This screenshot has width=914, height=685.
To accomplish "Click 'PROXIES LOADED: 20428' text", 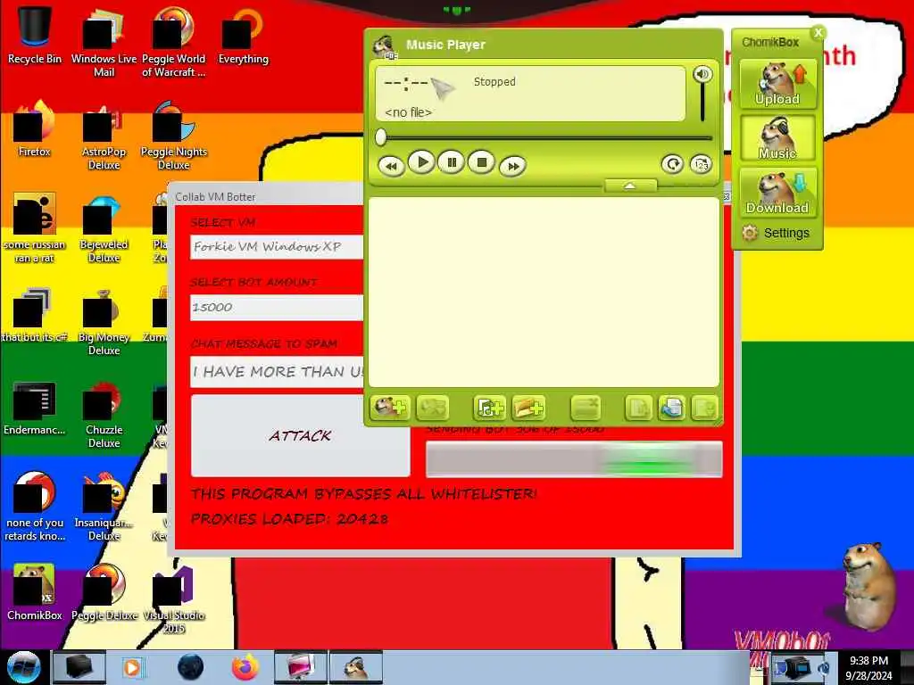I will click(290, 518).
